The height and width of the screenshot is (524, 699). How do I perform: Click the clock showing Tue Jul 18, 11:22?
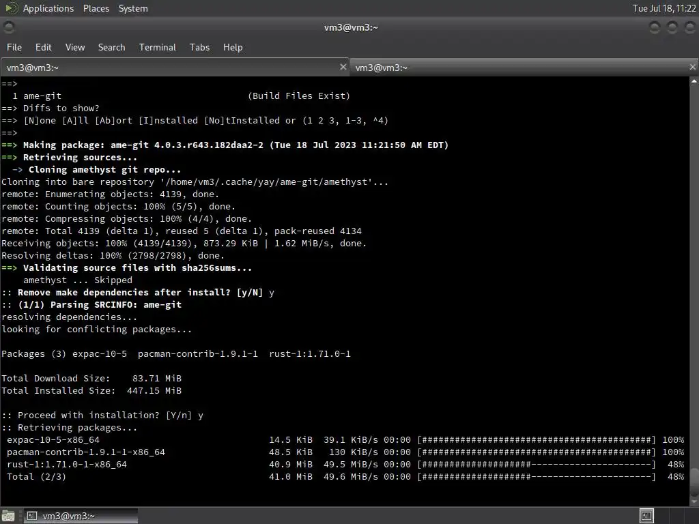point(664,8)
